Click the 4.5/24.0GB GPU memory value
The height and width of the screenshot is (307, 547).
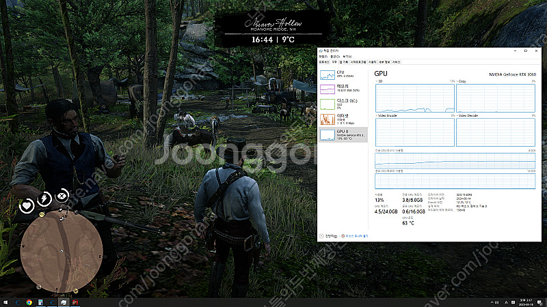coord(386,211)
